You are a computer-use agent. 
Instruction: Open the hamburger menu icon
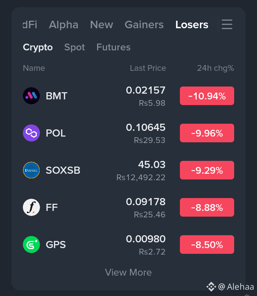(x=227, y=24)
